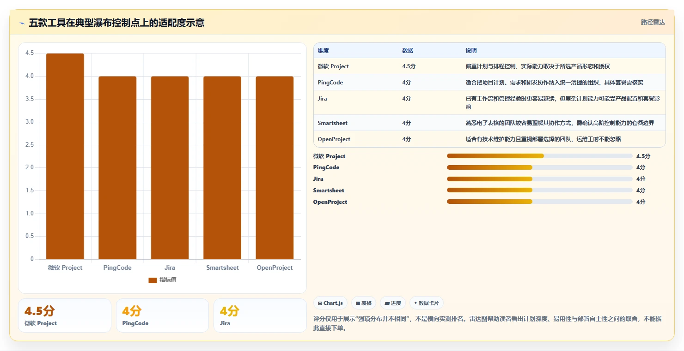Click Smartsheet progress bar
This screenshot has height=351, width=684.
click(539, 190)
